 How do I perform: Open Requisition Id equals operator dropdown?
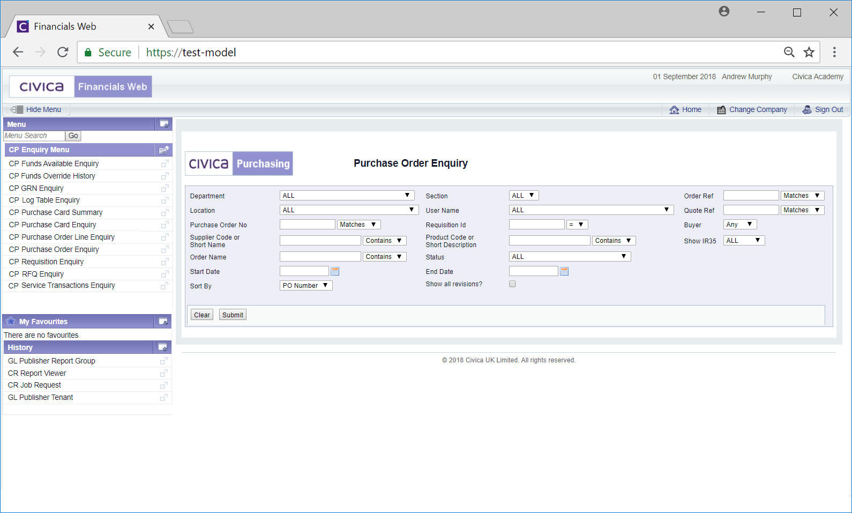coord(577,225)
